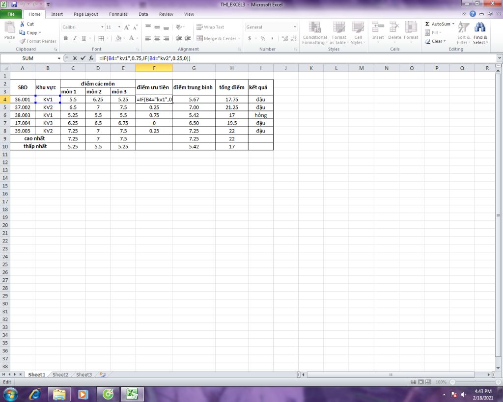Click the Cut scissors icon

coord(22,24)
